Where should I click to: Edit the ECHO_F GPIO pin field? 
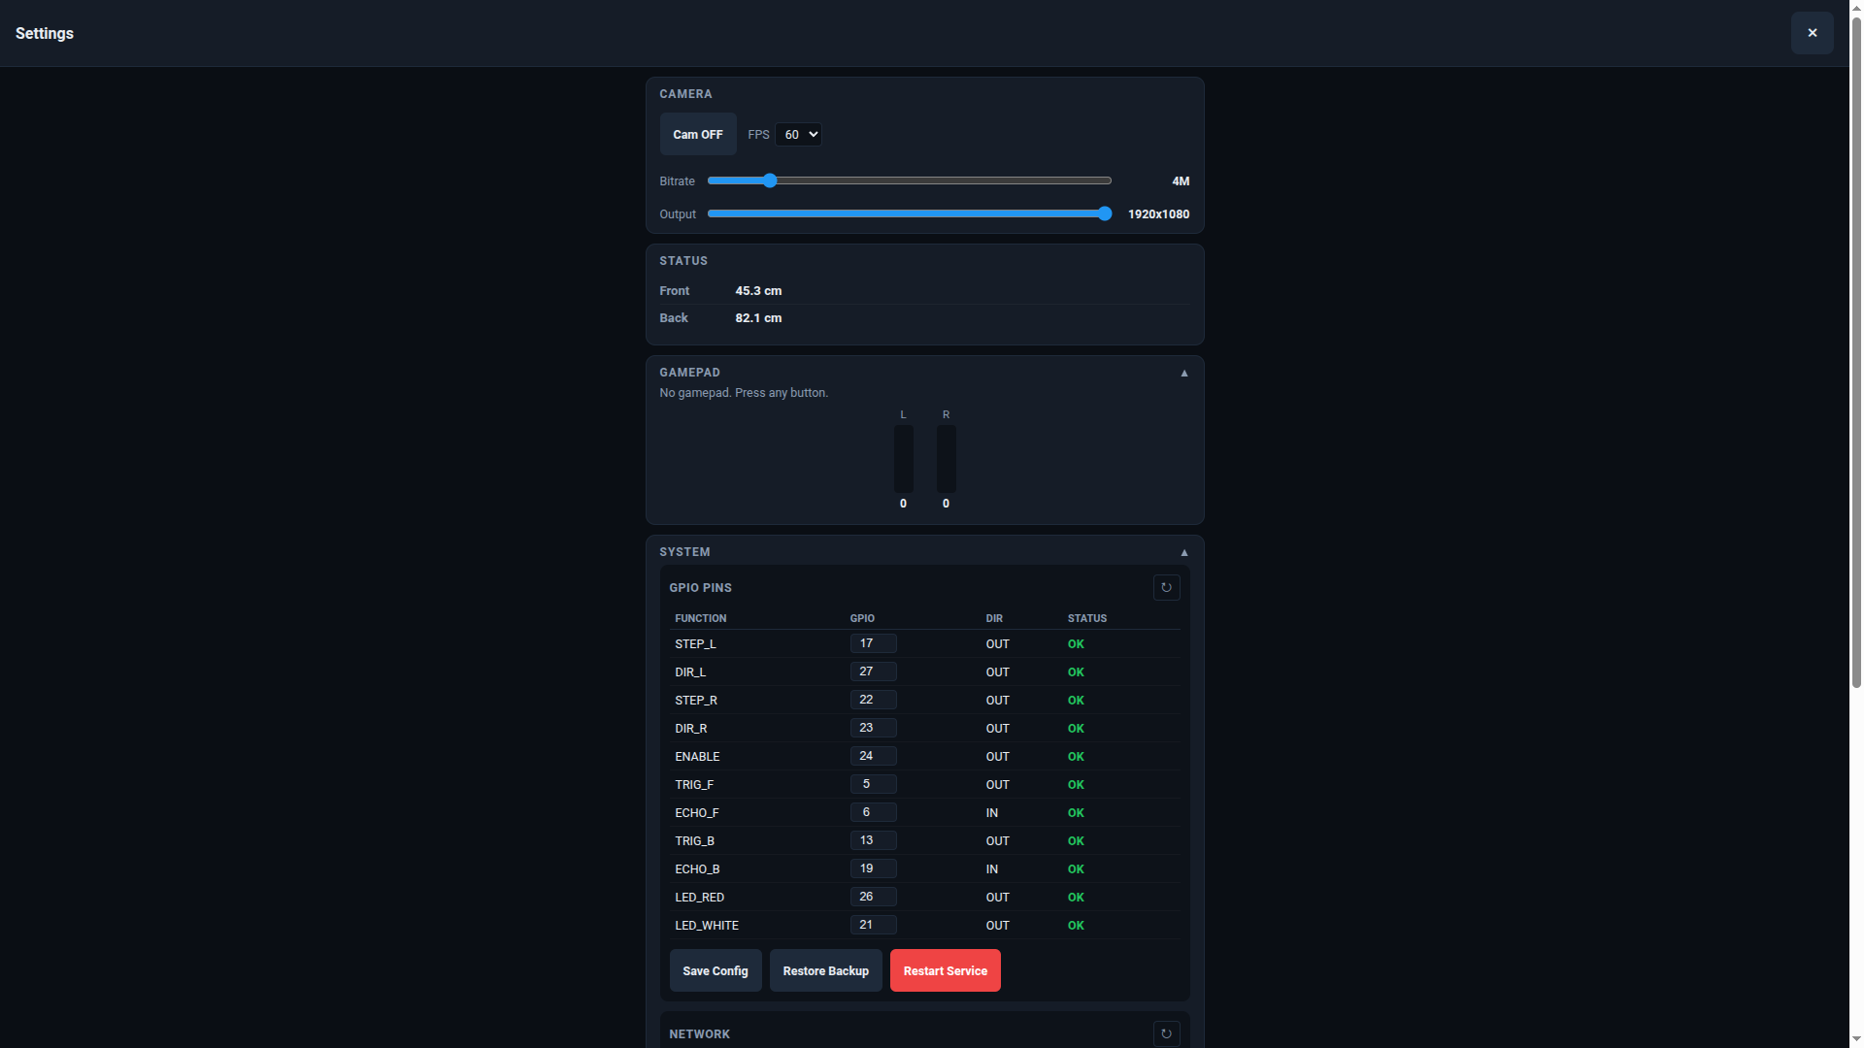[x=872, y=812]
